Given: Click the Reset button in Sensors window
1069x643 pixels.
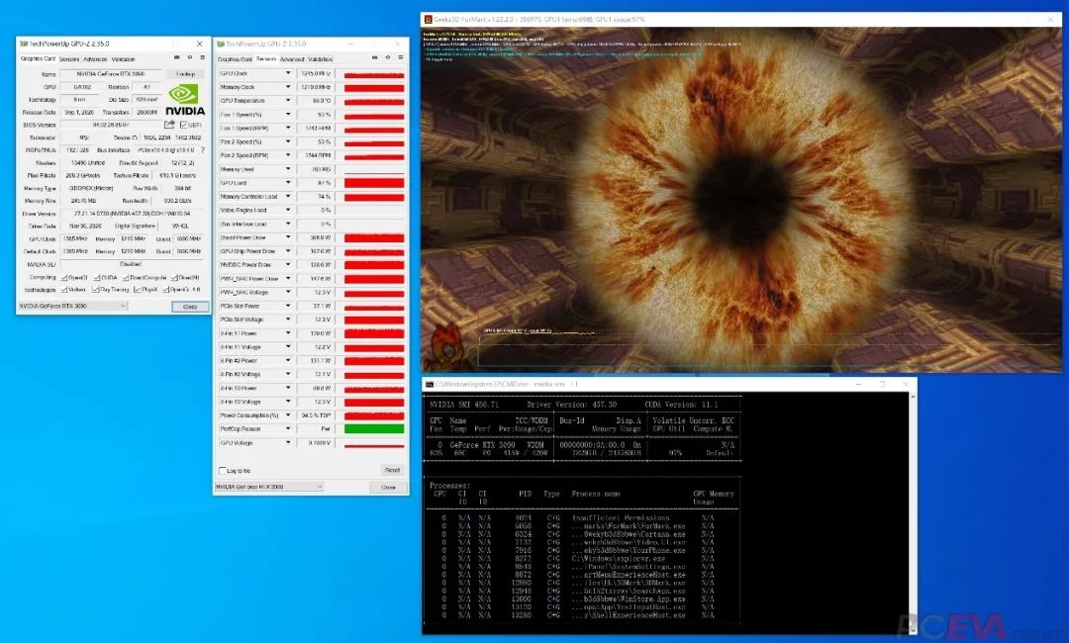Looking at the screenshot, I should tap(391, 470).
